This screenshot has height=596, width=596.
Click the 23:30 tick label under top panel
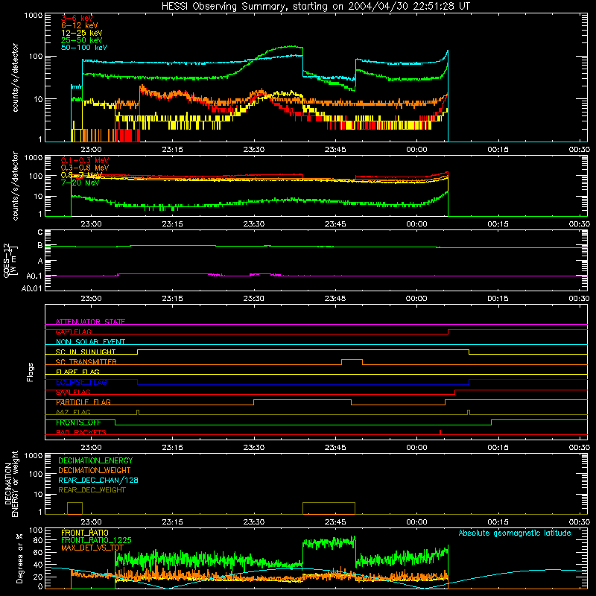pyautogui.click(x=254, y=150)
